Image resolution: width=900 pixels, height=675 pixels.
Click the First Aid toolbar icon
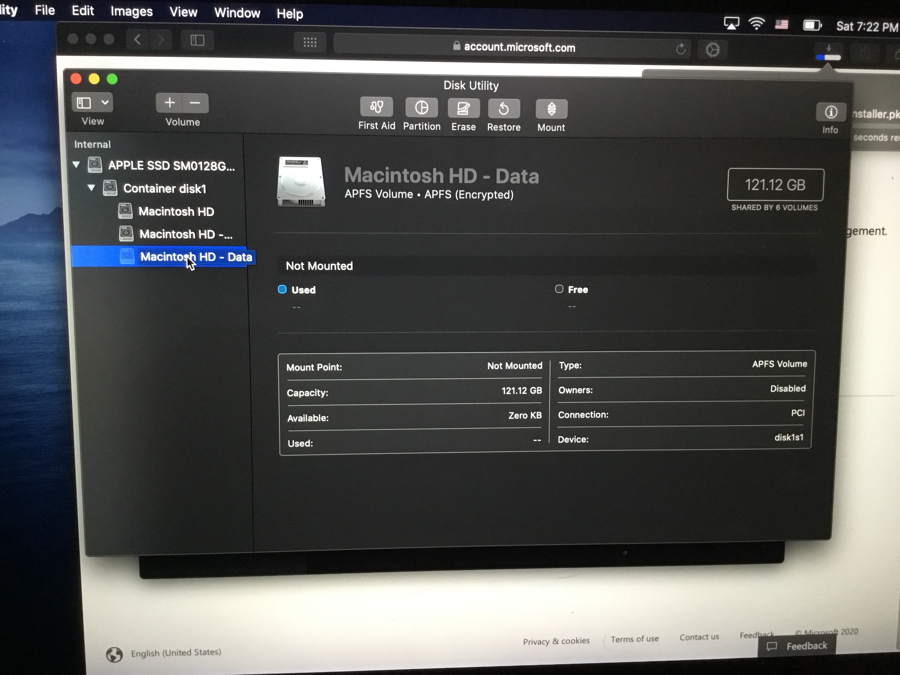376,108
